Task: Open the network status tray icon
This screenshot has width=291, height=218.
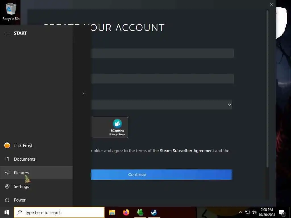Action: [248, 212]
